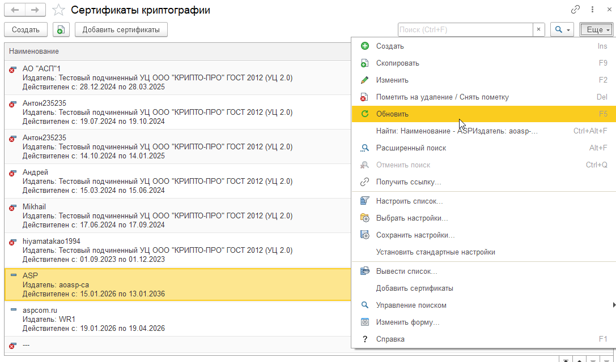Select Расширенный поиск menu item

[411, 148]
